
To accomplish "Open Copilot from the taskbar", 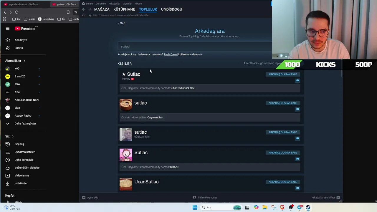I will click(x=256, y=207).
